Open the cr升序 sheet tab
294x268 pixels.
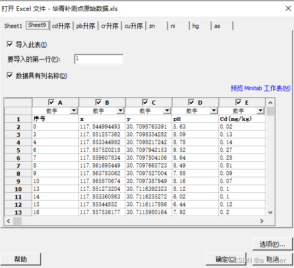(x=110, y=26)
